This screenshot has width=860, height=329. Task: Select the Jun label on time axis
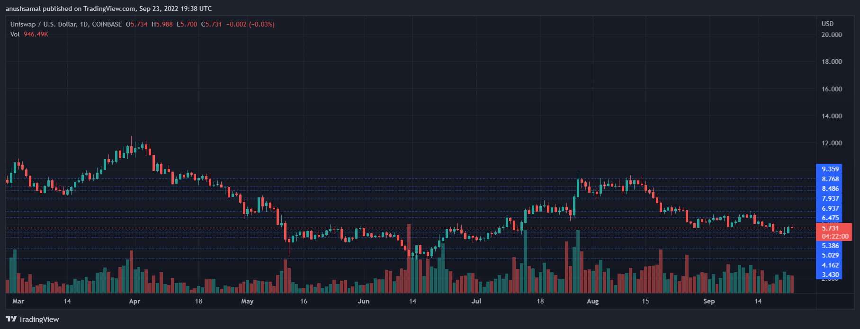pyautogui.click(x=363, y=301)
